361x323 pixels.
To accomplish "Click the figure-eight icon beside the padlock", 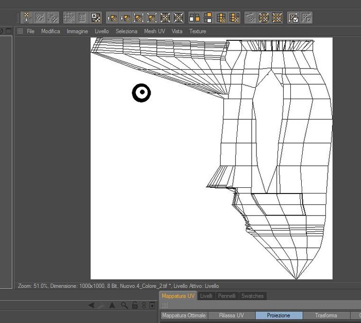I will (144, 305).
